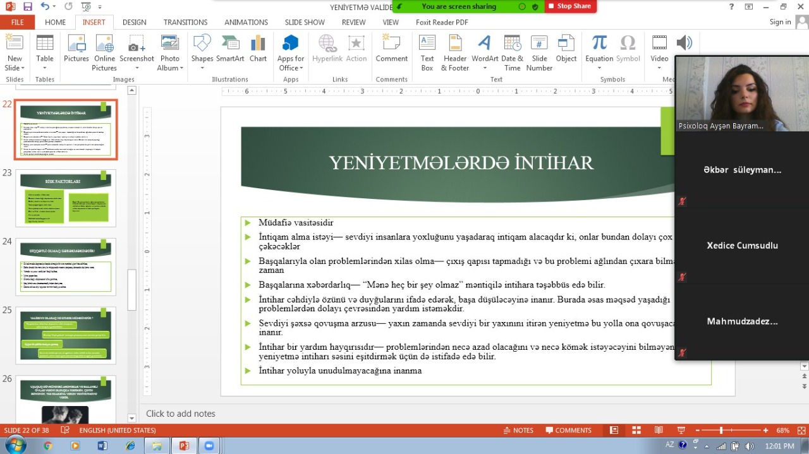The height and width of the screenshot is (454, 809).
Task: Click the Save icon in quick access toolbar
Action: [x=27, y=7]
